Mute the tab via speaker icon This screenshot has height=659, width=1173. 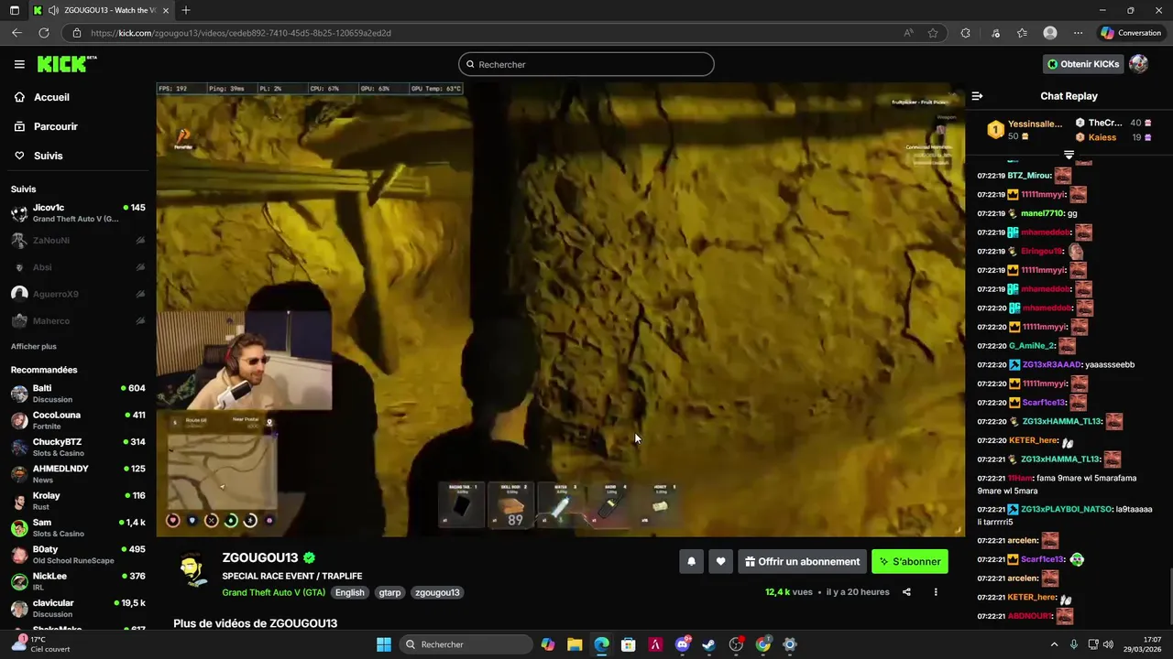pyautogui.click(x=54, y=10)
